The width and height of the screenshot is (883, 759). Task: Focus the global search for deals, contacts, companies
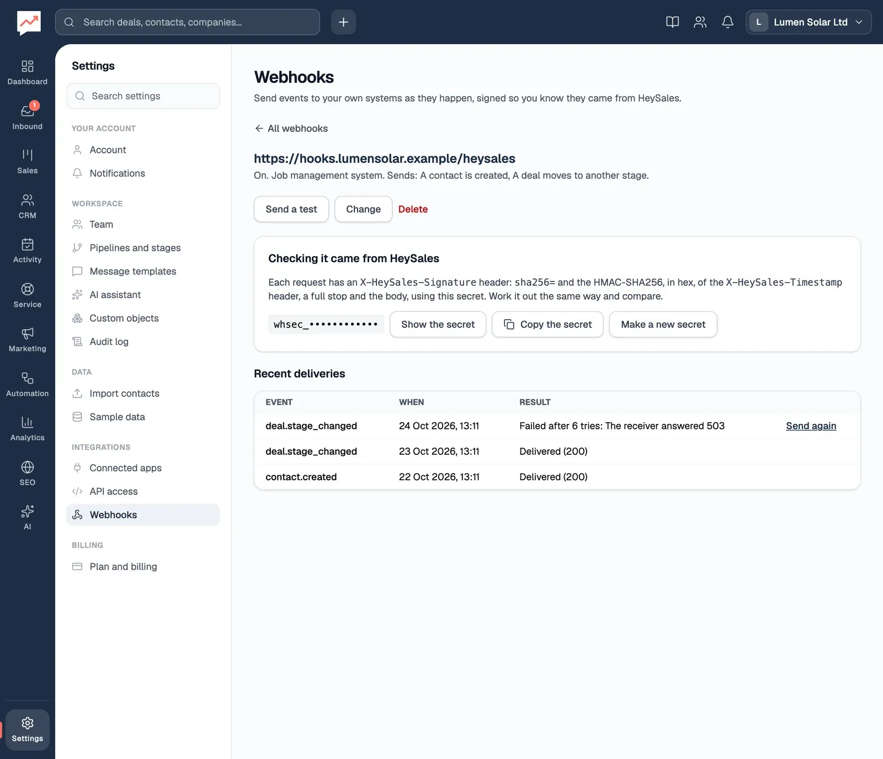(188, 22)
